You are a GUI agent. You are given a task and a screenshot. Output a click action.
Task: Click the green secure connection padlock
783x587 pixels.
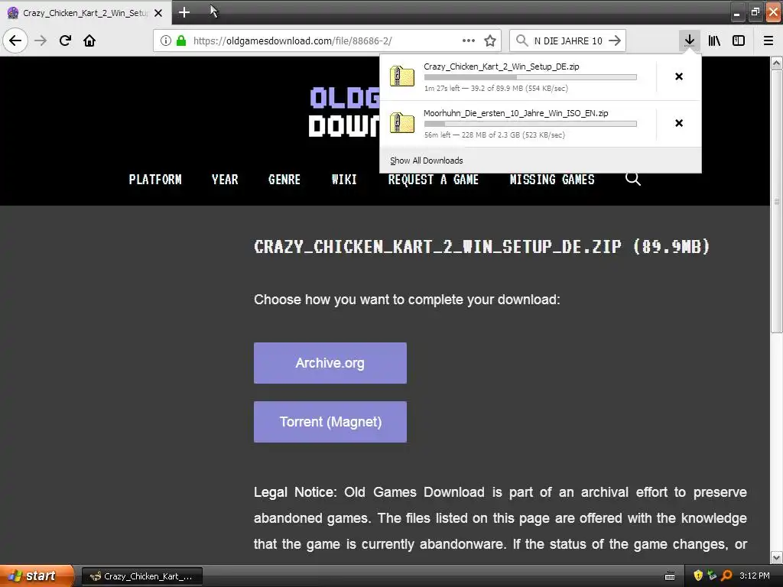pyautogui.click(x=181, y=41)
